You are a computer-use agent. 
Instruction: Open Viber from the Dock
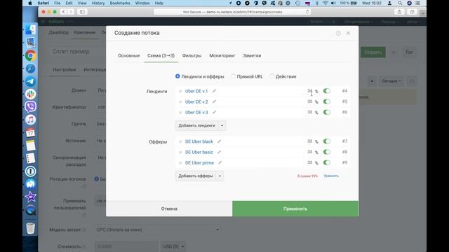[x=30, y=106]
